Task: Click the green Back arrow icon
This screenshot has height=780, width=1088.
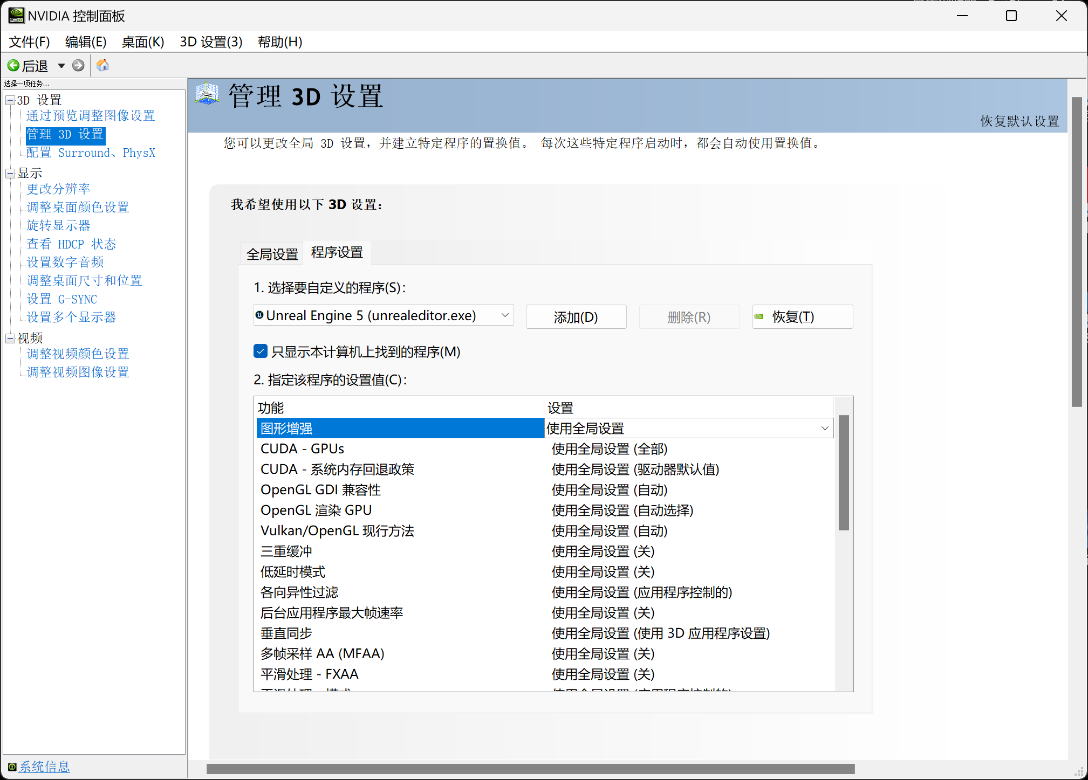Action: [x=13, y=66]
